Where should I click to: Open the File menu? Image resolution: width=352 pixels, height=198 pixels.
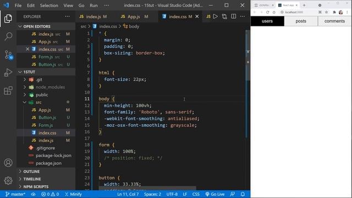18,5
